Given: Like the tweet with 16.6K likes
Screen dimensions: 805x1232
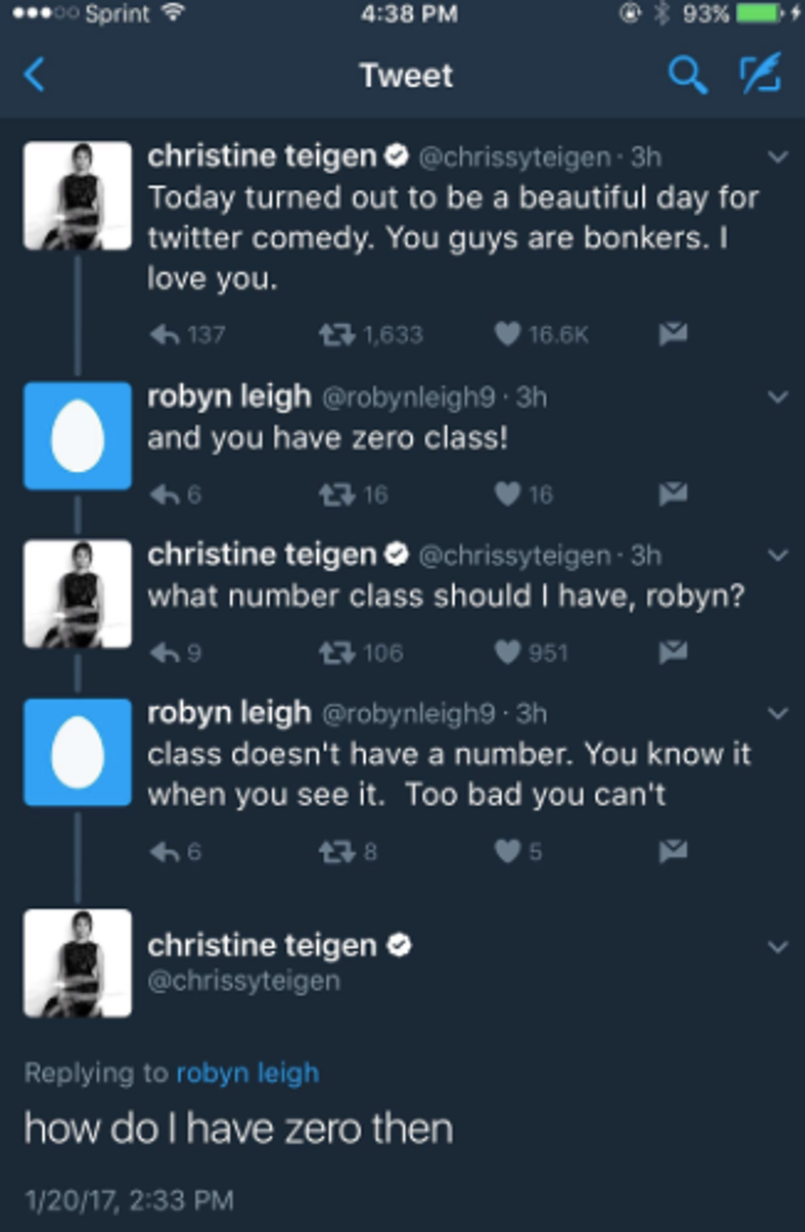Looking at the screenshot, I should pyautogui.click(x=508, y=333).
